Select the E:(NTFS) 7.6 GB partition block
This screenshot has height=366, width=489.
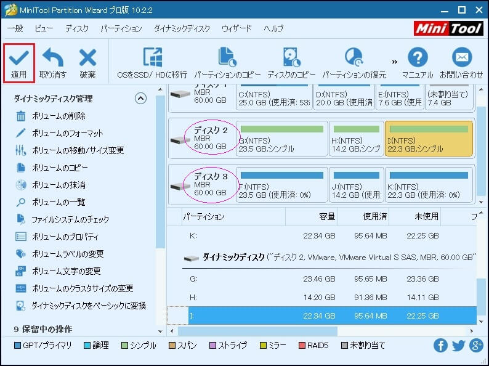click(x=400, y=96)
